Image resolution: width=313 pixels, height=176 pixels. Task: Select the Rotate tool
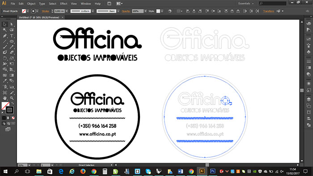point(5,58)
